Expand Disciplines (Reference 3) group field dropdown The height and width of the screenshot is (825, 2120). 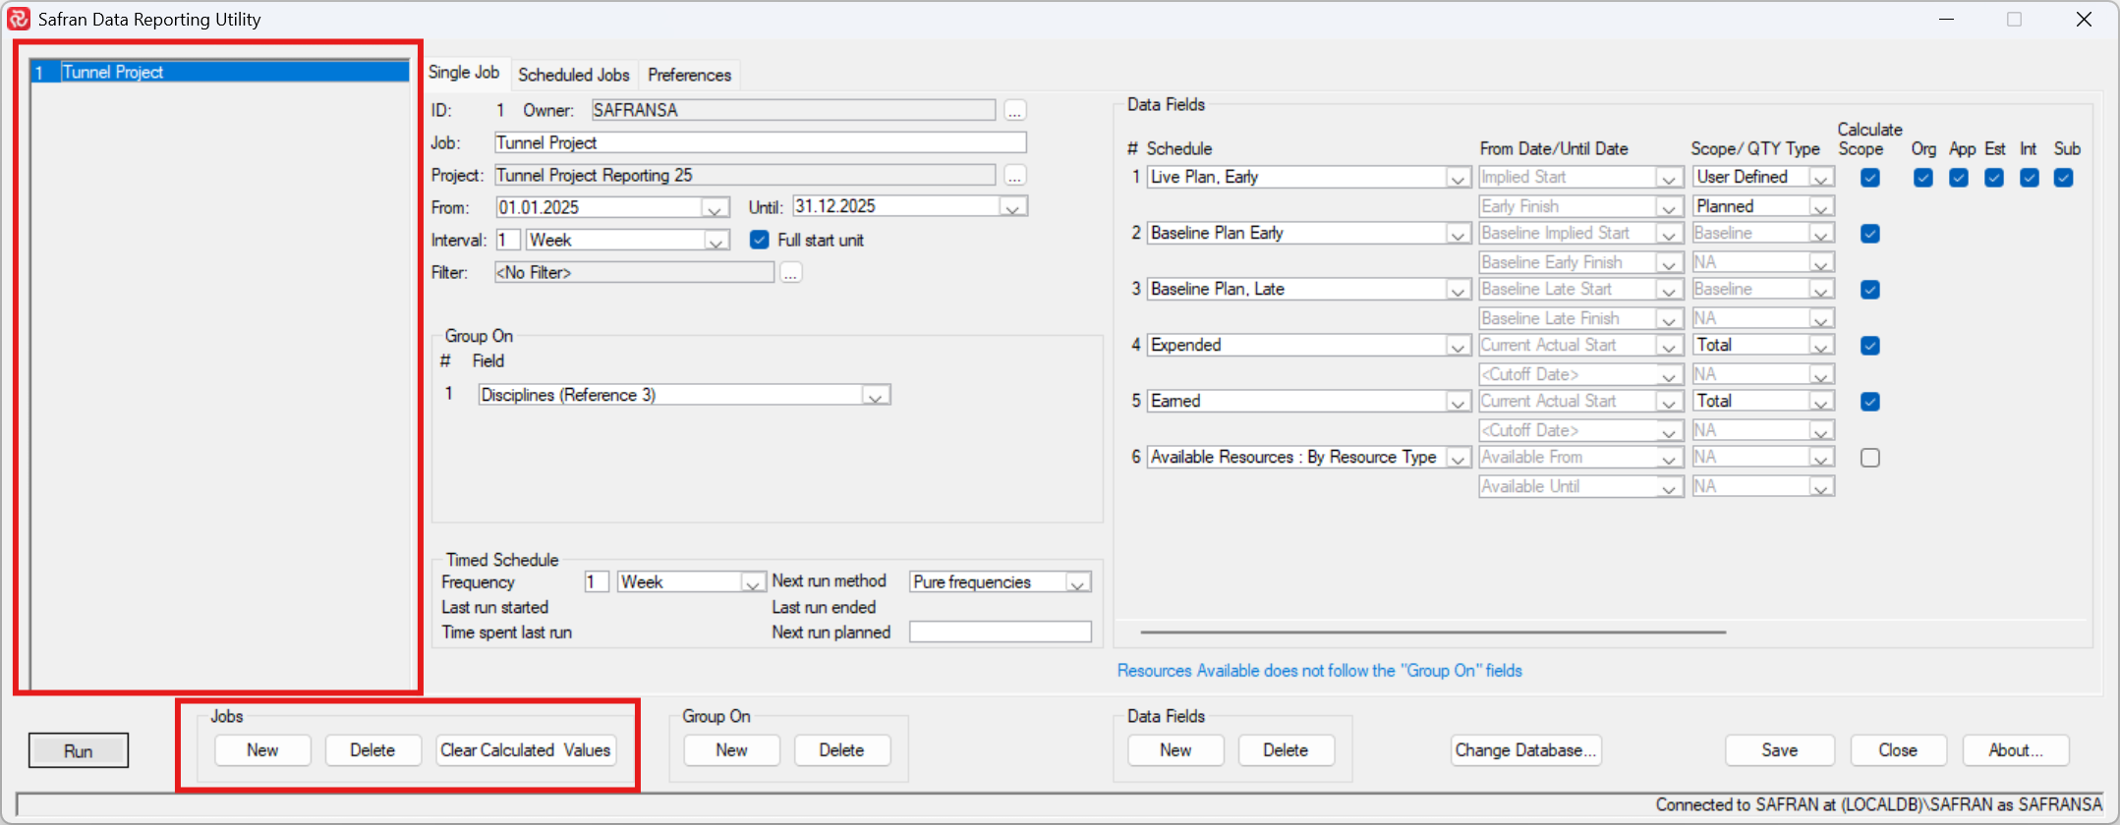pyautogui.click(x=876, y=395)
